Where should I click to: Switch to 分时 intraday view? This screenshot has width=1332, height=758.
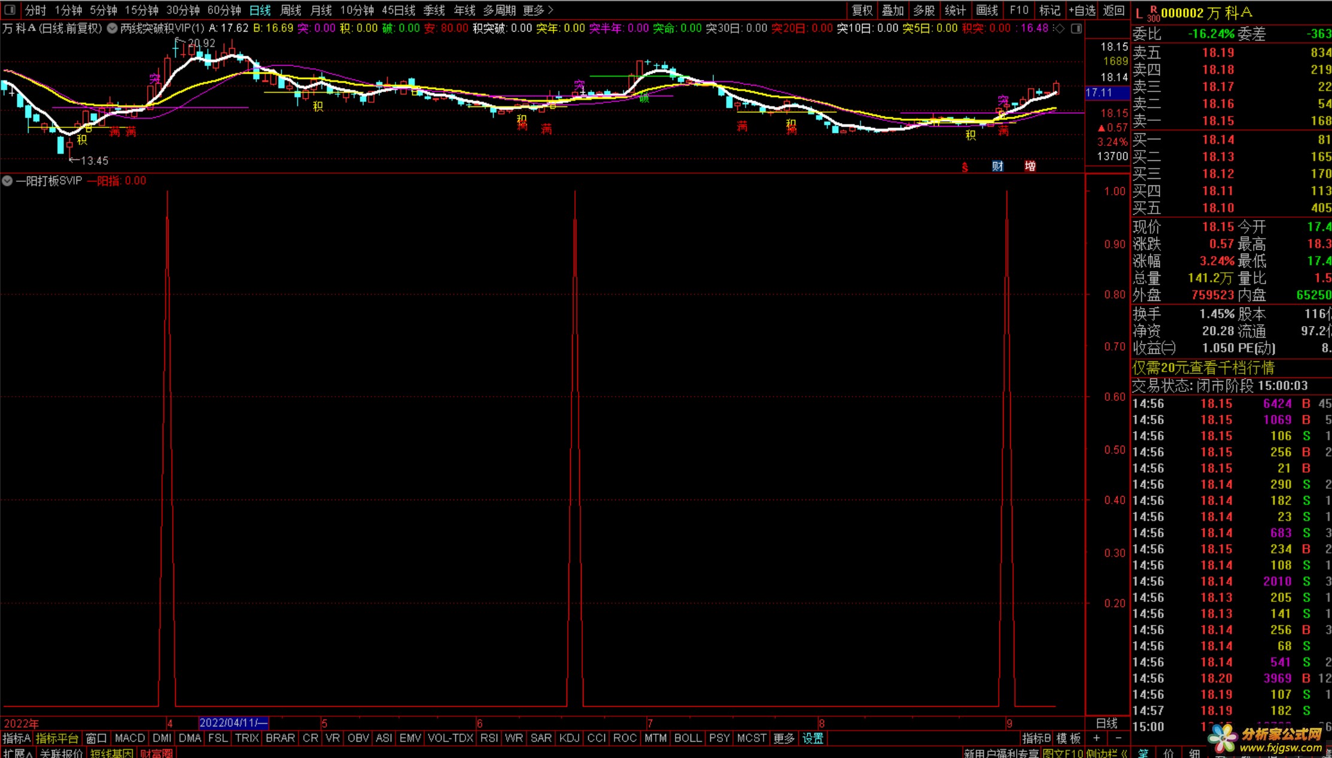click(35, 10)
